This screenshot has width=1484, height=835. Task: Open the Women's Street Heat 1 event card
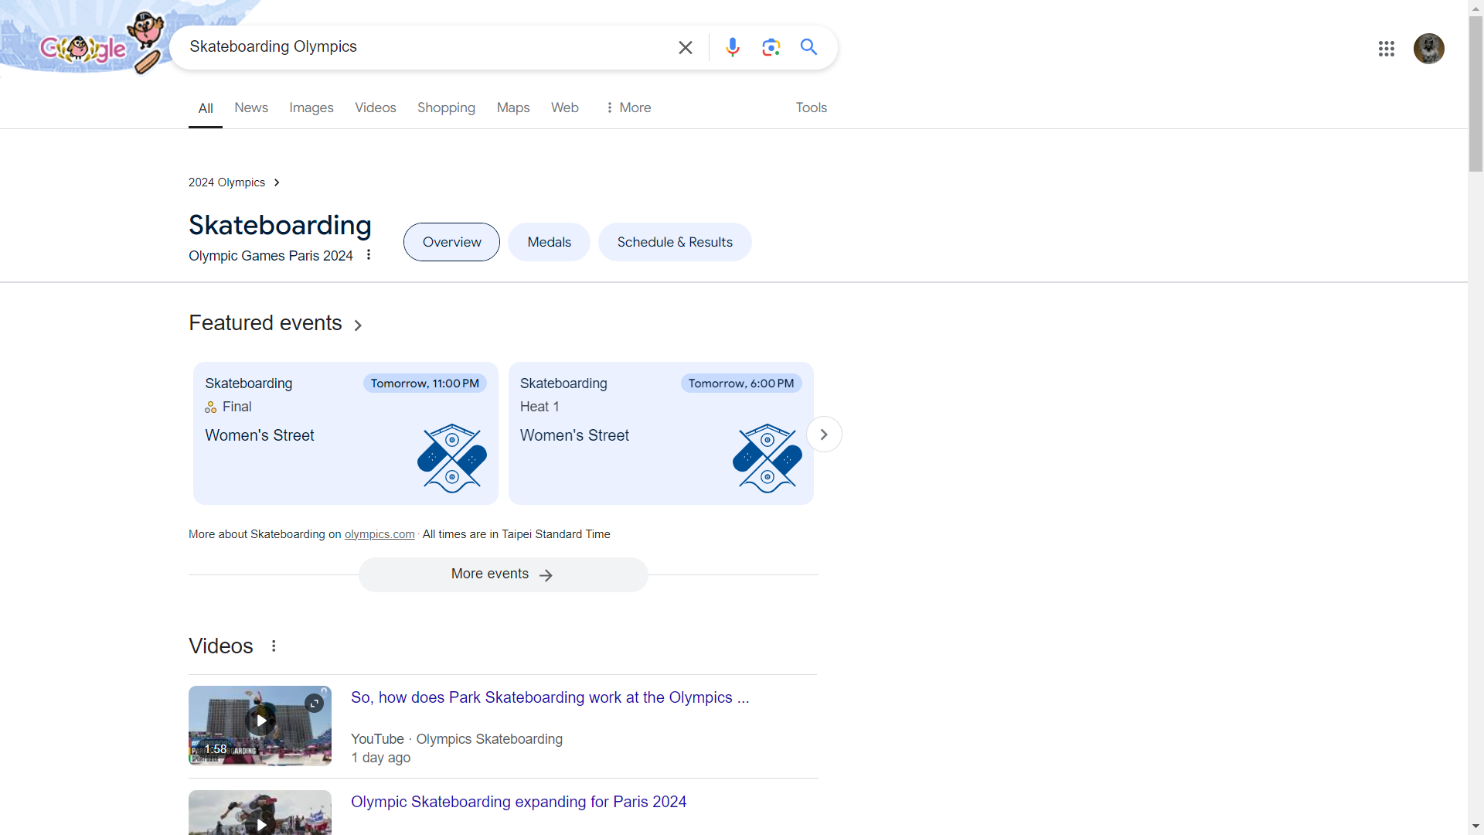tap(661, 434)
